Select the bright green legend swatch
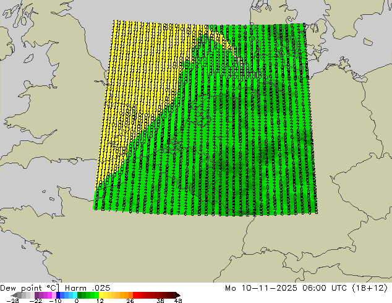 (x=96, y=295)
